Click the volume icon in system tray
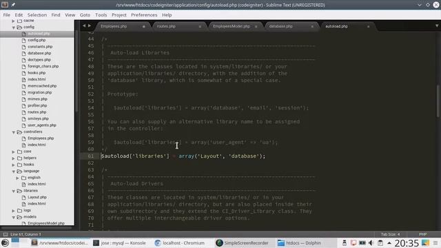 click(x=371, y=242)
